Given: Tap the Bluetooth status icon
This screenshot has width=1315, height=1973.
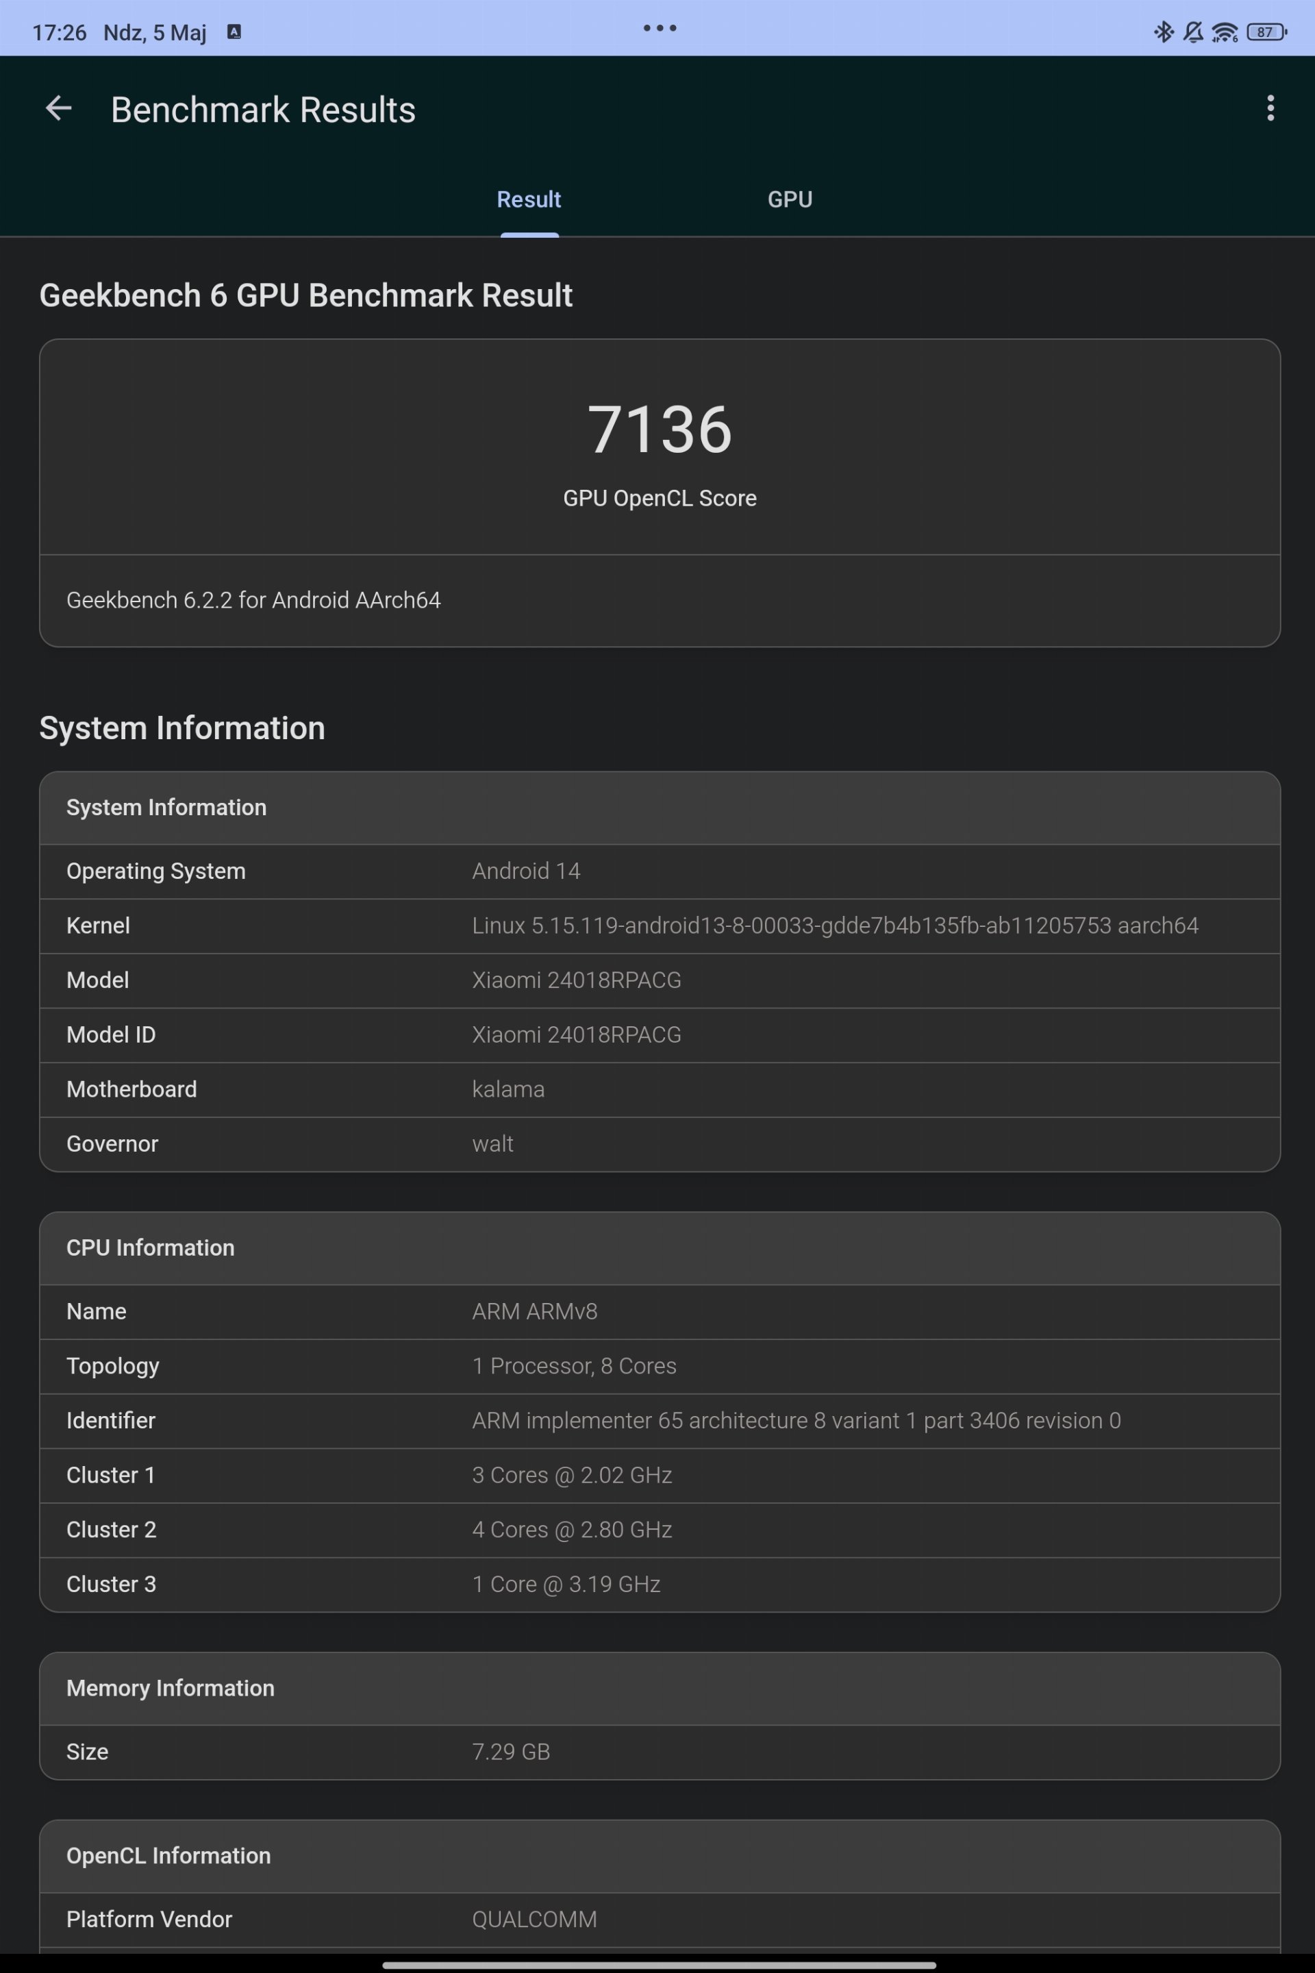Looking at the screenshot, I should pos(1163,32).
